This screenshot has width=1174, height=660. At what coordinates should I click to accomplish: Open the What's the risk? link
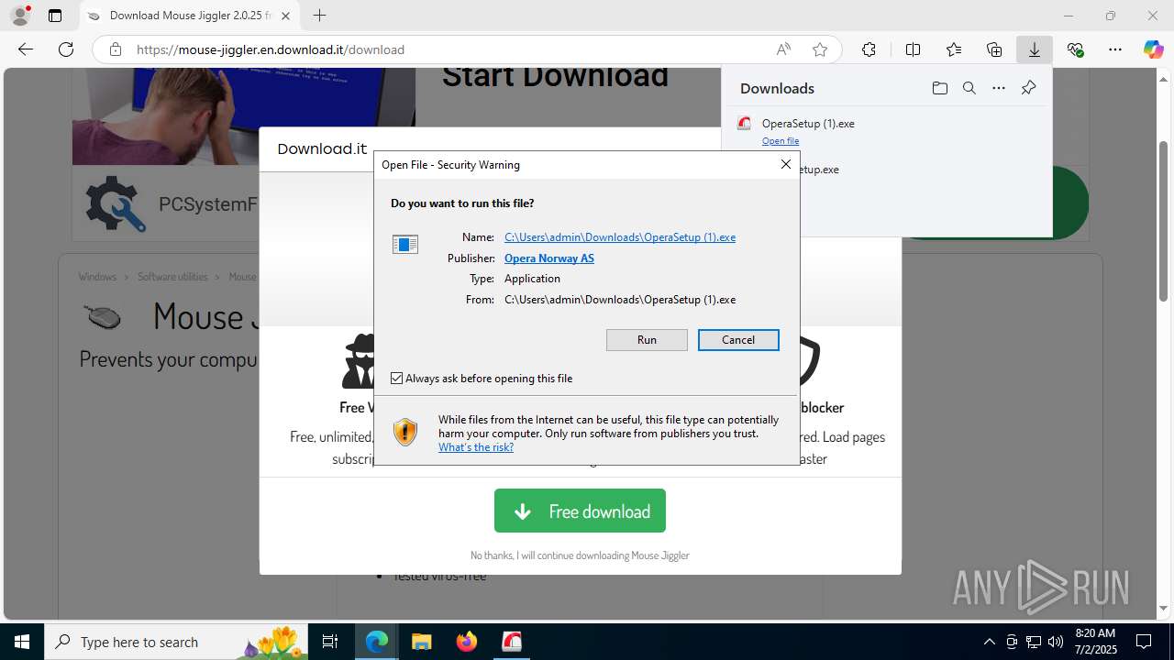click(x=476, y=447)
